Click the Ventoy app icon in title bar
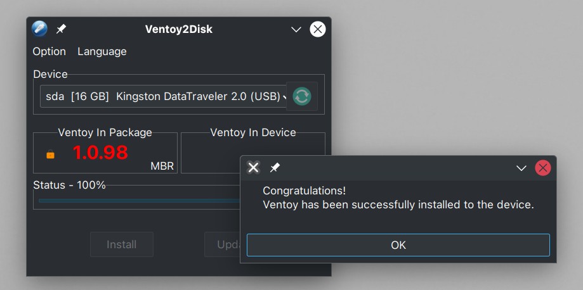 tap(39, 29)
